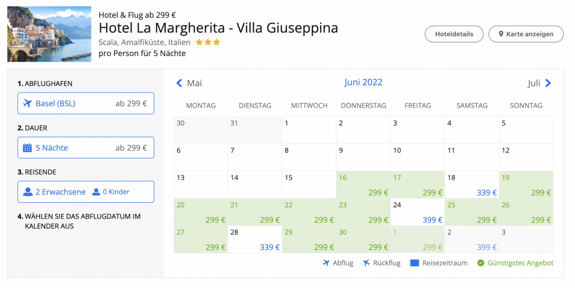The image size is (575, 288).
Task: Click the map pin icon
Action: click(x=500, y=34)
